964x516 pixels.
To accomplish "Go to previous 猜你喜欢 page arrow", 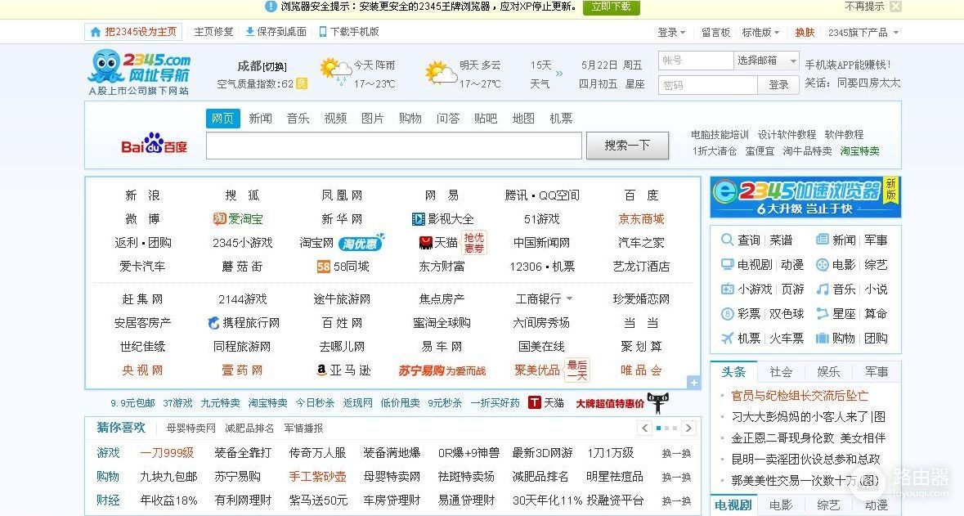I will click(644, 428).
